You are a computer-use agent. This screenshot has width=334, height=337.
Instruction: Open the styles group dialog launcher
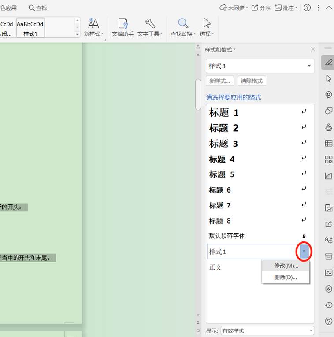(x=105, y=40)
